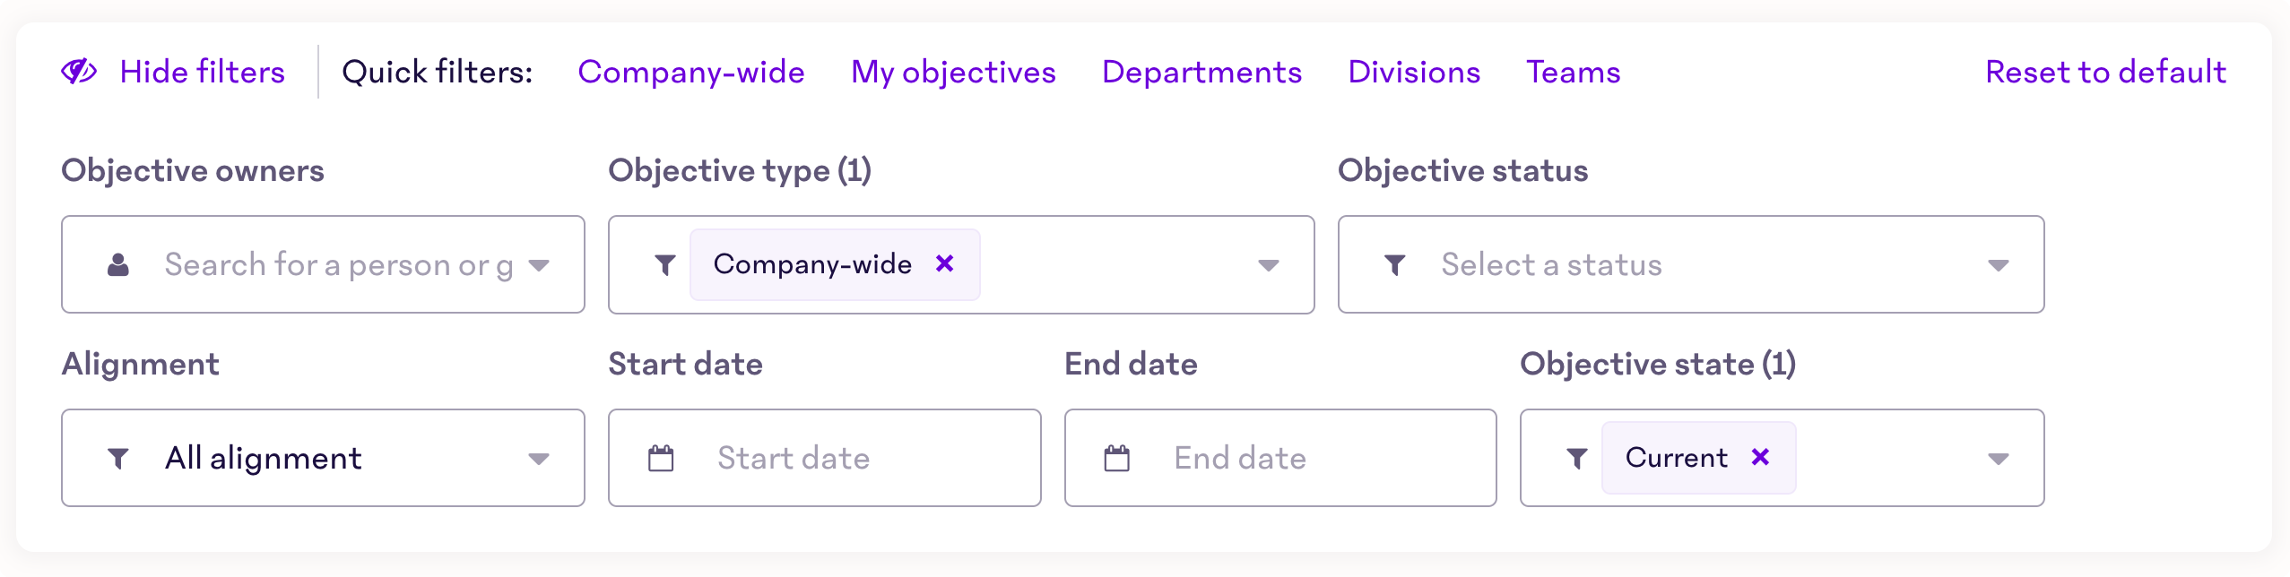
Task: Click the funnel icon in Objective state
Action: click(x=1577, y=459)
